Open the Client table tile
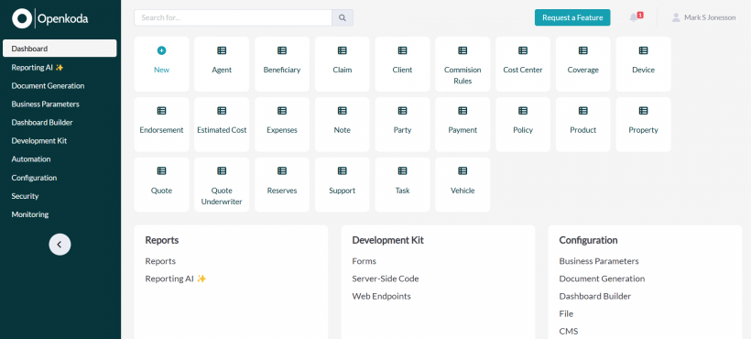The width and height of the screenshot is (751, 339). click(x=402, y=64)
